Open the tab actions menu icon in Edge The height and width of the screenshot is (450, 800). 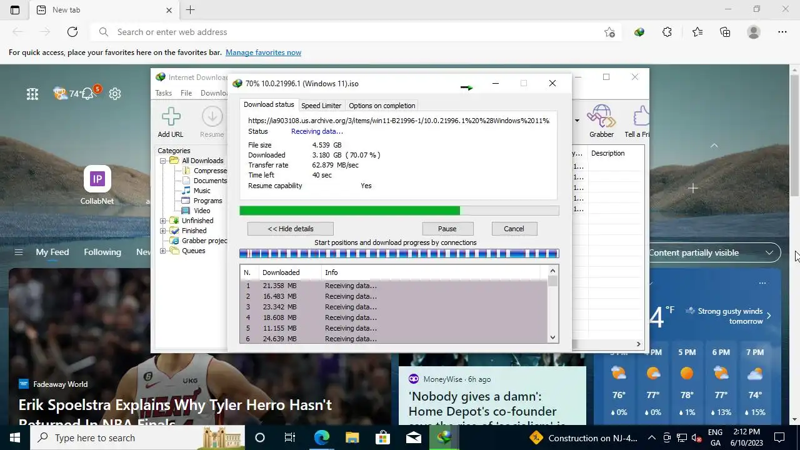[14, 10]
